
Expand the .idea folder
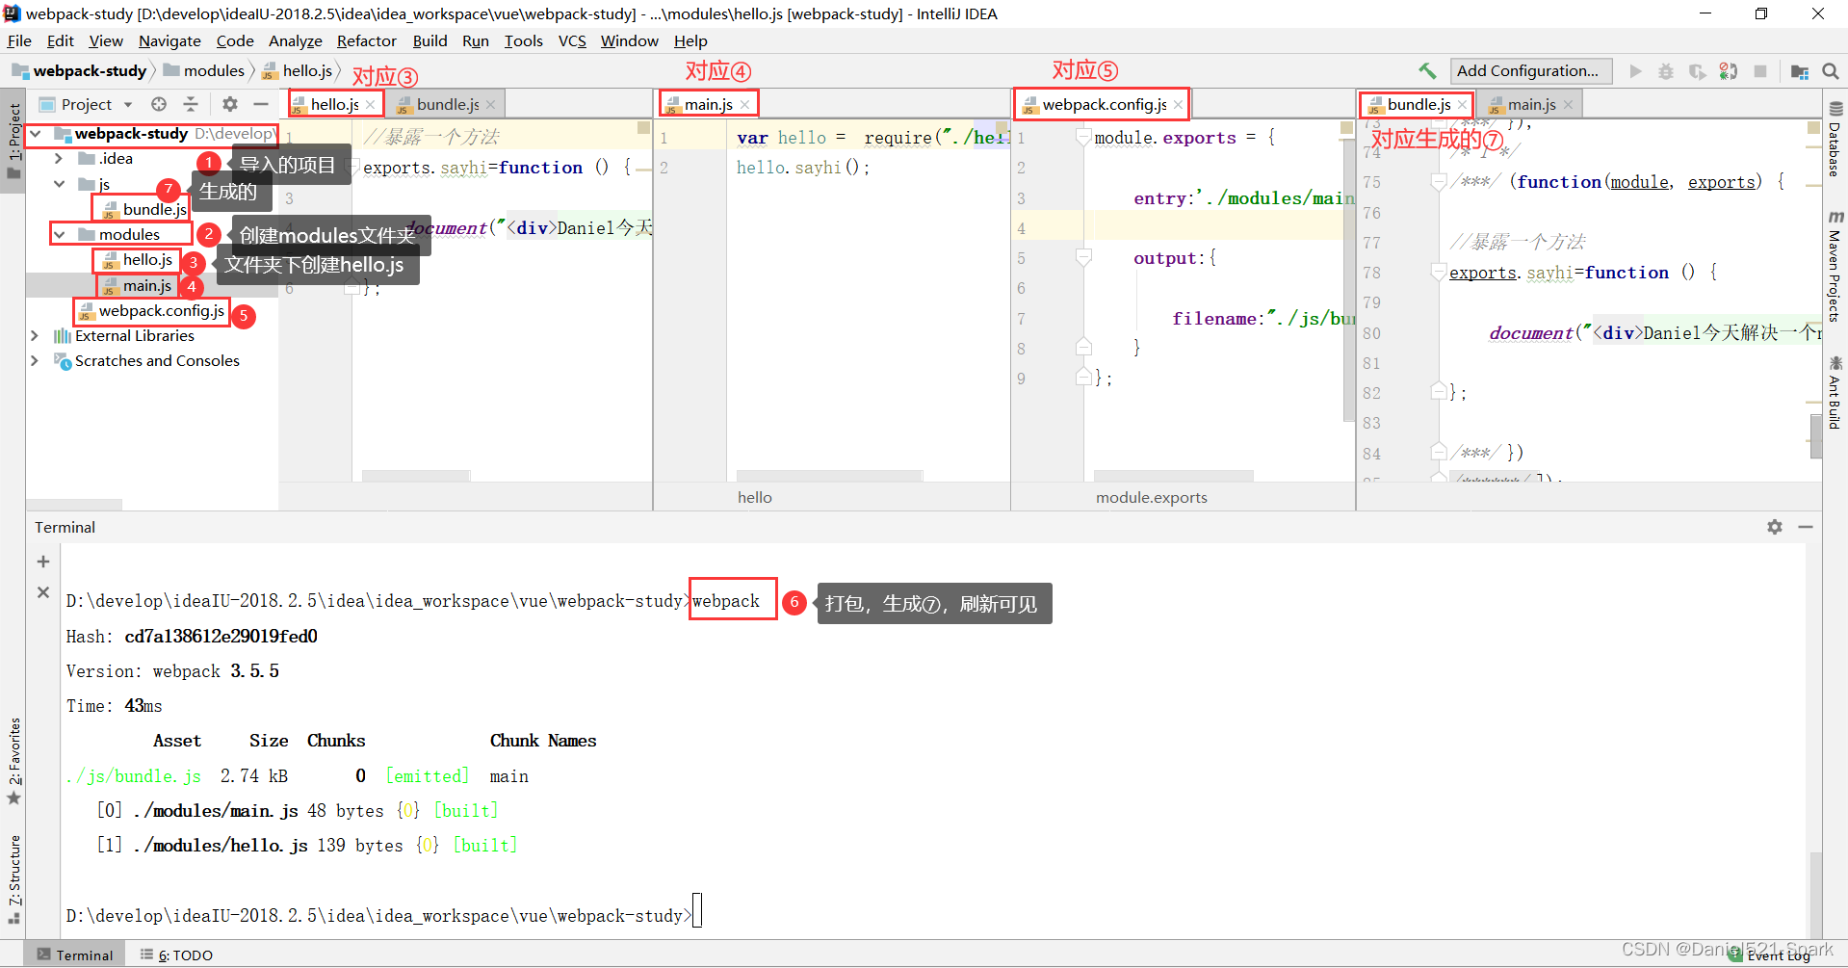coord(59,159)
